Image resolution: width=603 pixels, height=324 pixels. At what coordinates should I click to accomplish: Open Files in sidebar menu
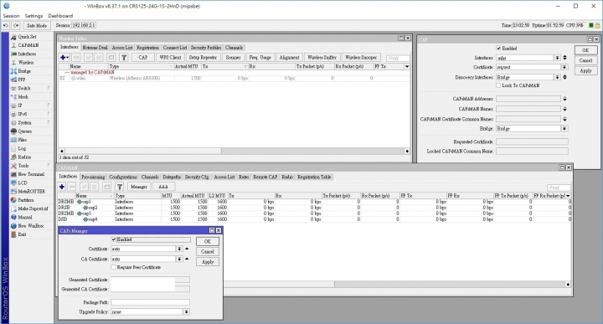[x=23, y=140]
